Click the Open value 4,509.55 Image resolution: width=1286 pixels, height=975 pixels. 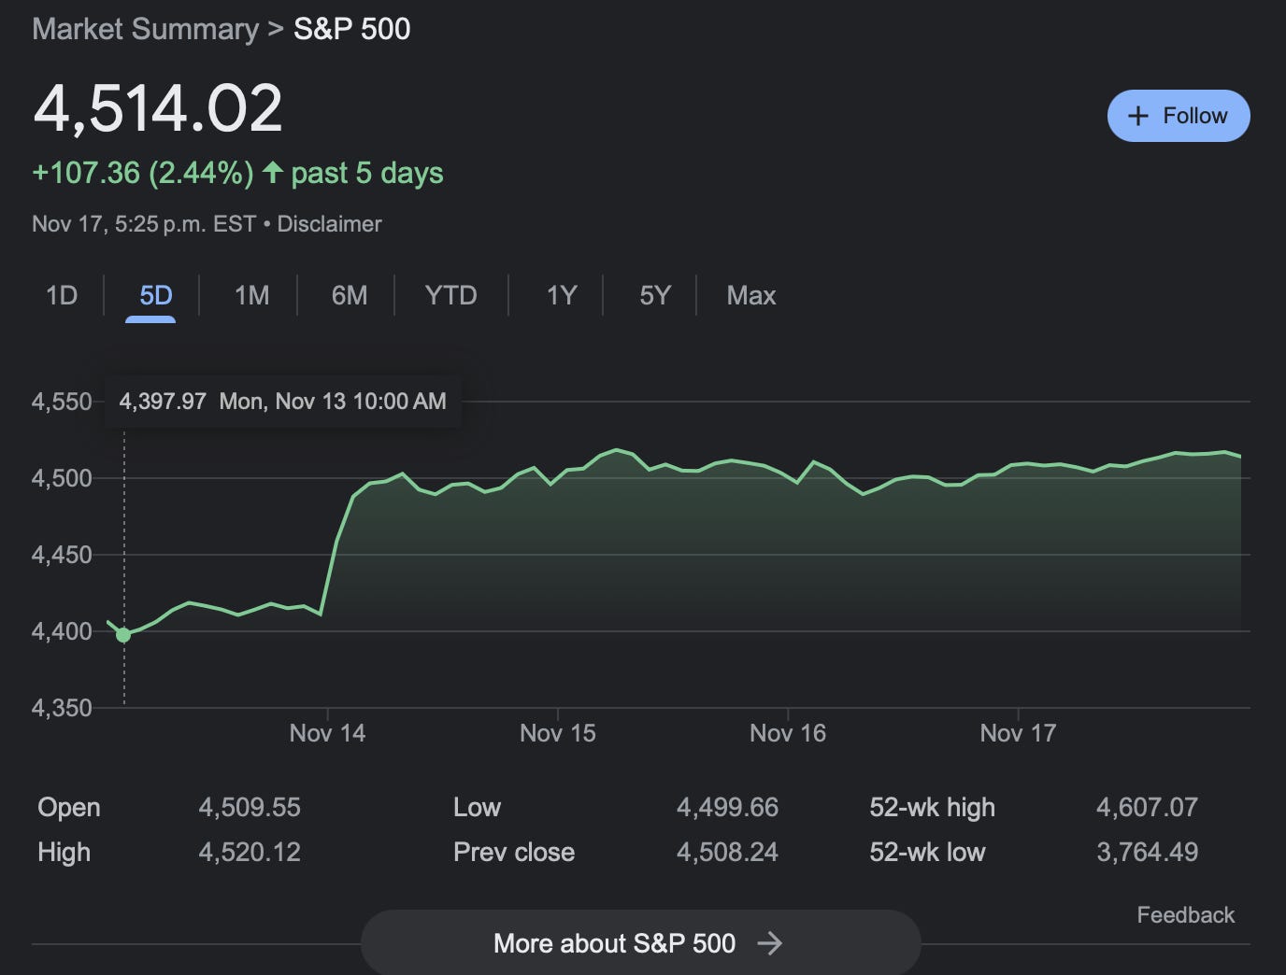250,807
